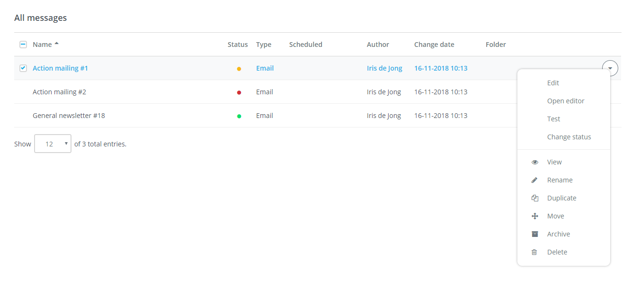This screenshot has height=281, width=631.
Task: Click the Move arrows icon
Action: pyautogui.click(x=535, y=216)
